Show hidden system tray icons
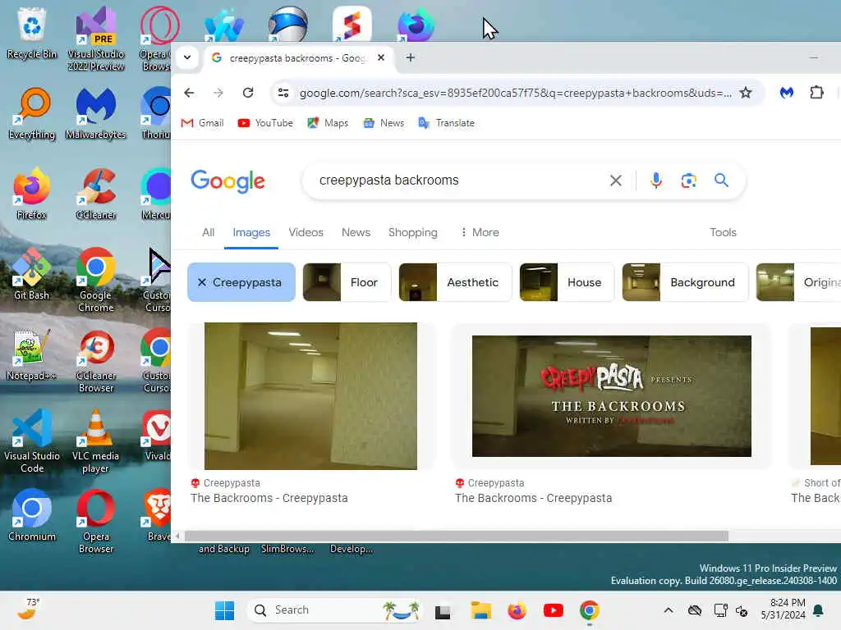The height and width of the screenshot is (630, 841). (669, 610)
